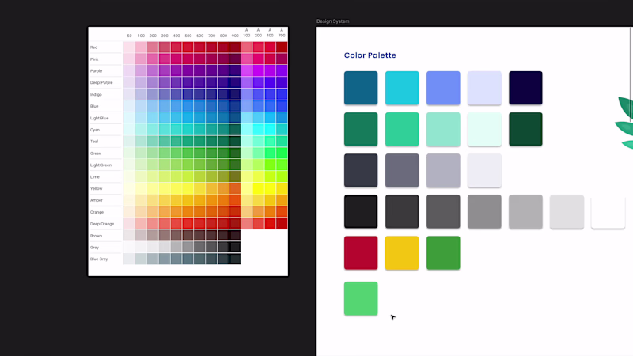Choose the light aqua-mint palette swatch
The height and width of the screenshot is (356, 633).
(x=443, y=129)
